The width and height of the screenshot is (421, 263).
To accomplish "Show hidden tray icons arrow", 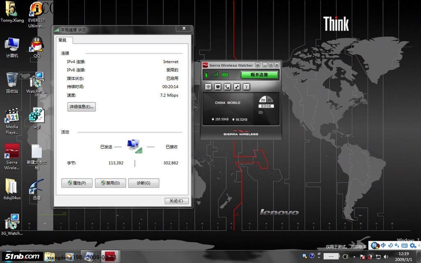I will pos(354,257).
